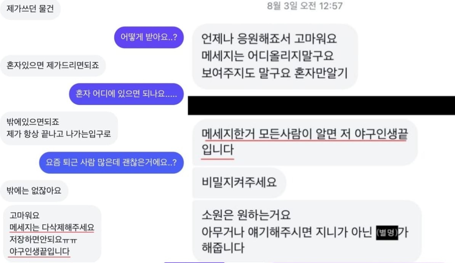Click the '제가쓰던 물건' message bubble
Screen dimensions: 455x263
(x=30, y=9)
